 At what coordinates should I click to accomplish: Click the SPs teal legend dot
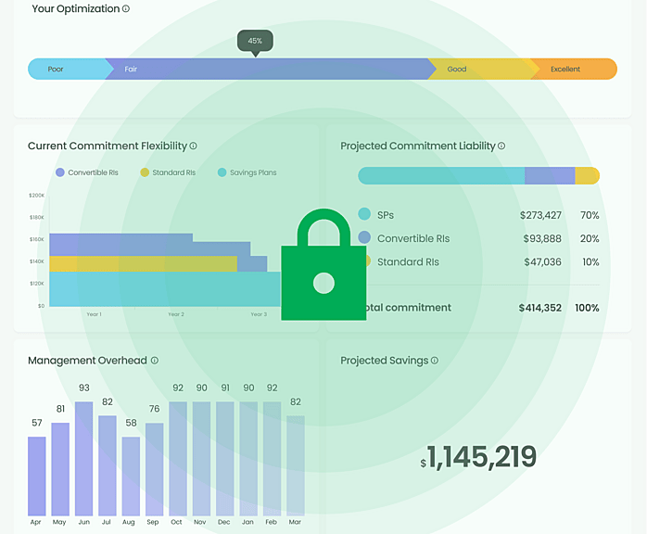click(x=364, y=214)
